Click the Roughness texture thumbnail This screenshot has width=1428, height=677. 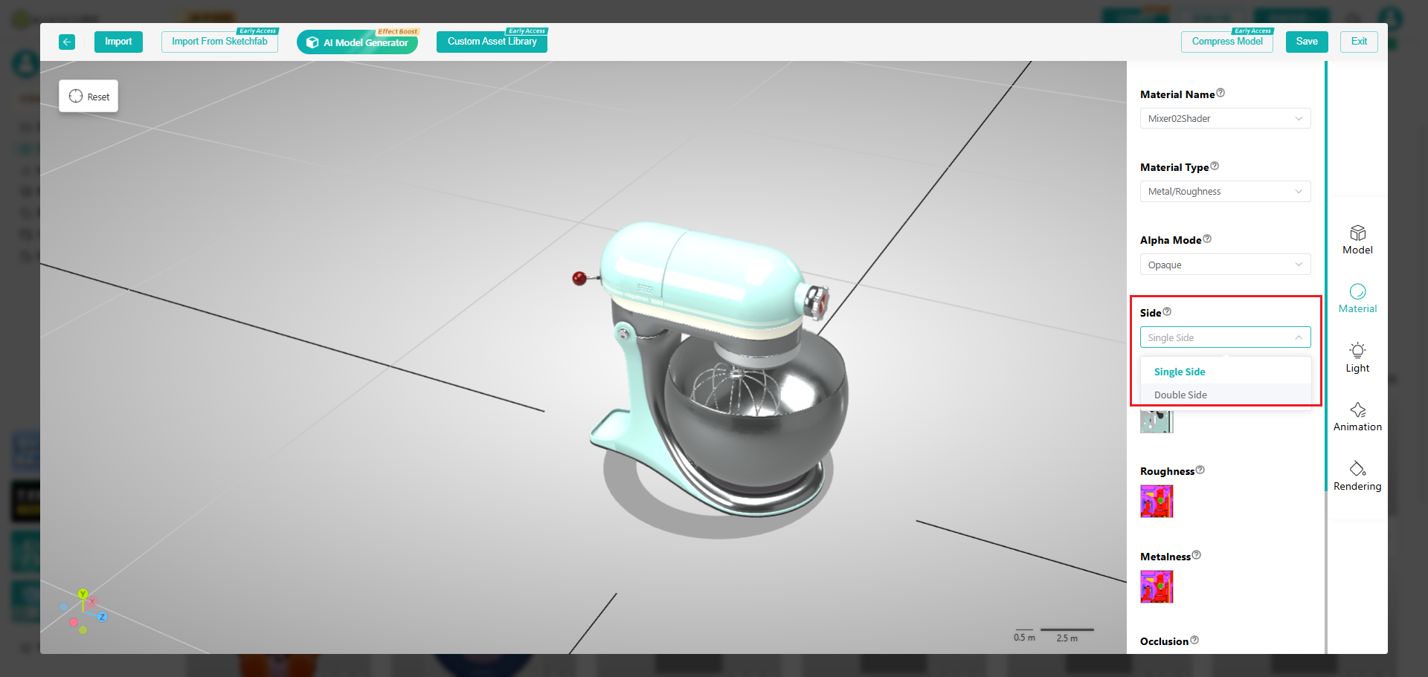point(1157,502)
